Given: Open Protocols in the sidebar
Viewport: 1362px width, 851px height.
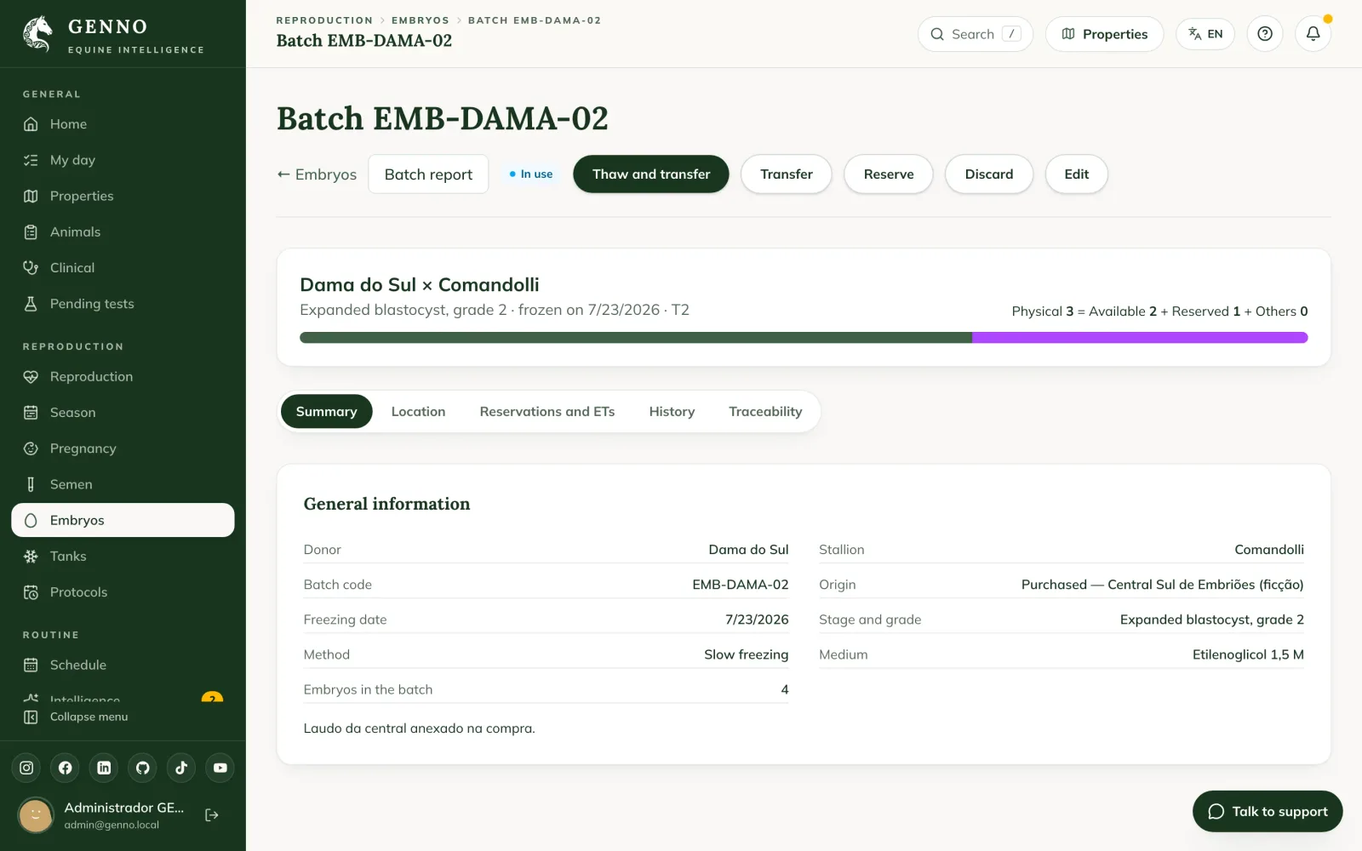Looking at the screenshot, I should tap(123, 592).
